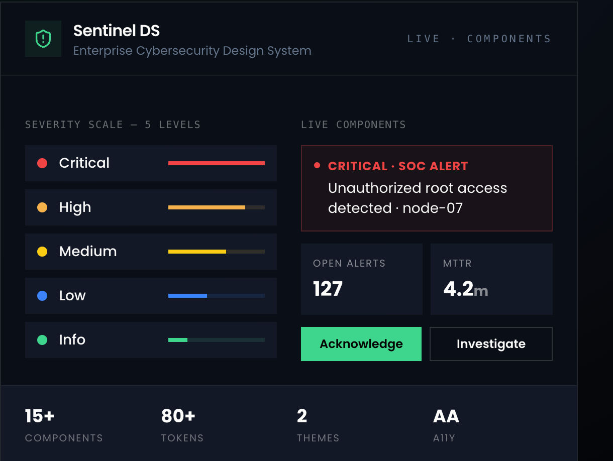Click the SEVERITY SCALE — 5 LEVELS heading
The image size is (613, 461).
point(113,125)
